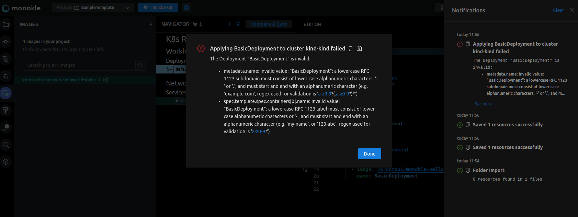The height and width of the screenshot is (217, 578).
Task: Click the green check icon beside Folder Import
Action: pyautogui.click(x=460, y=171)
